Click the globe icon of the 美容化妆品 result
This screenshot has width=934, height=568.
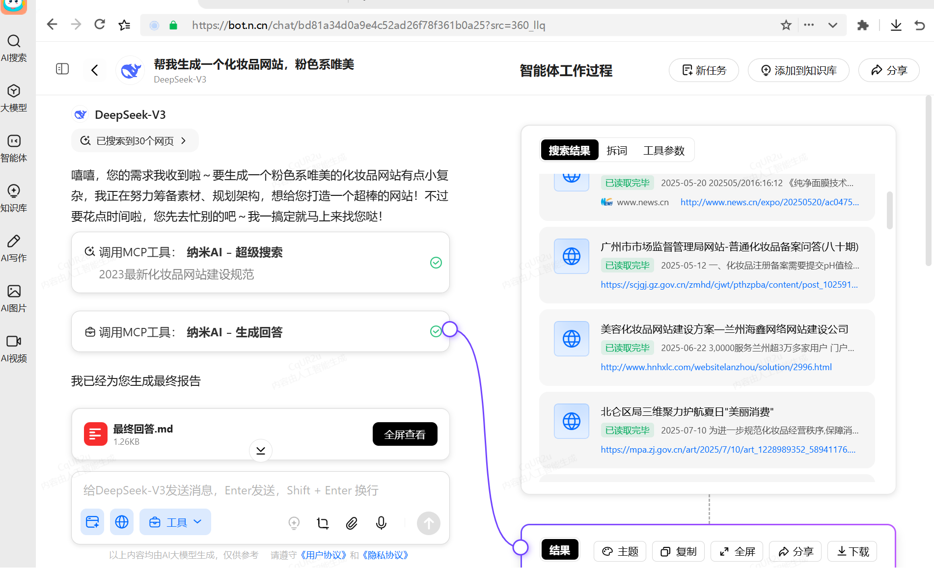coord(572,339)
